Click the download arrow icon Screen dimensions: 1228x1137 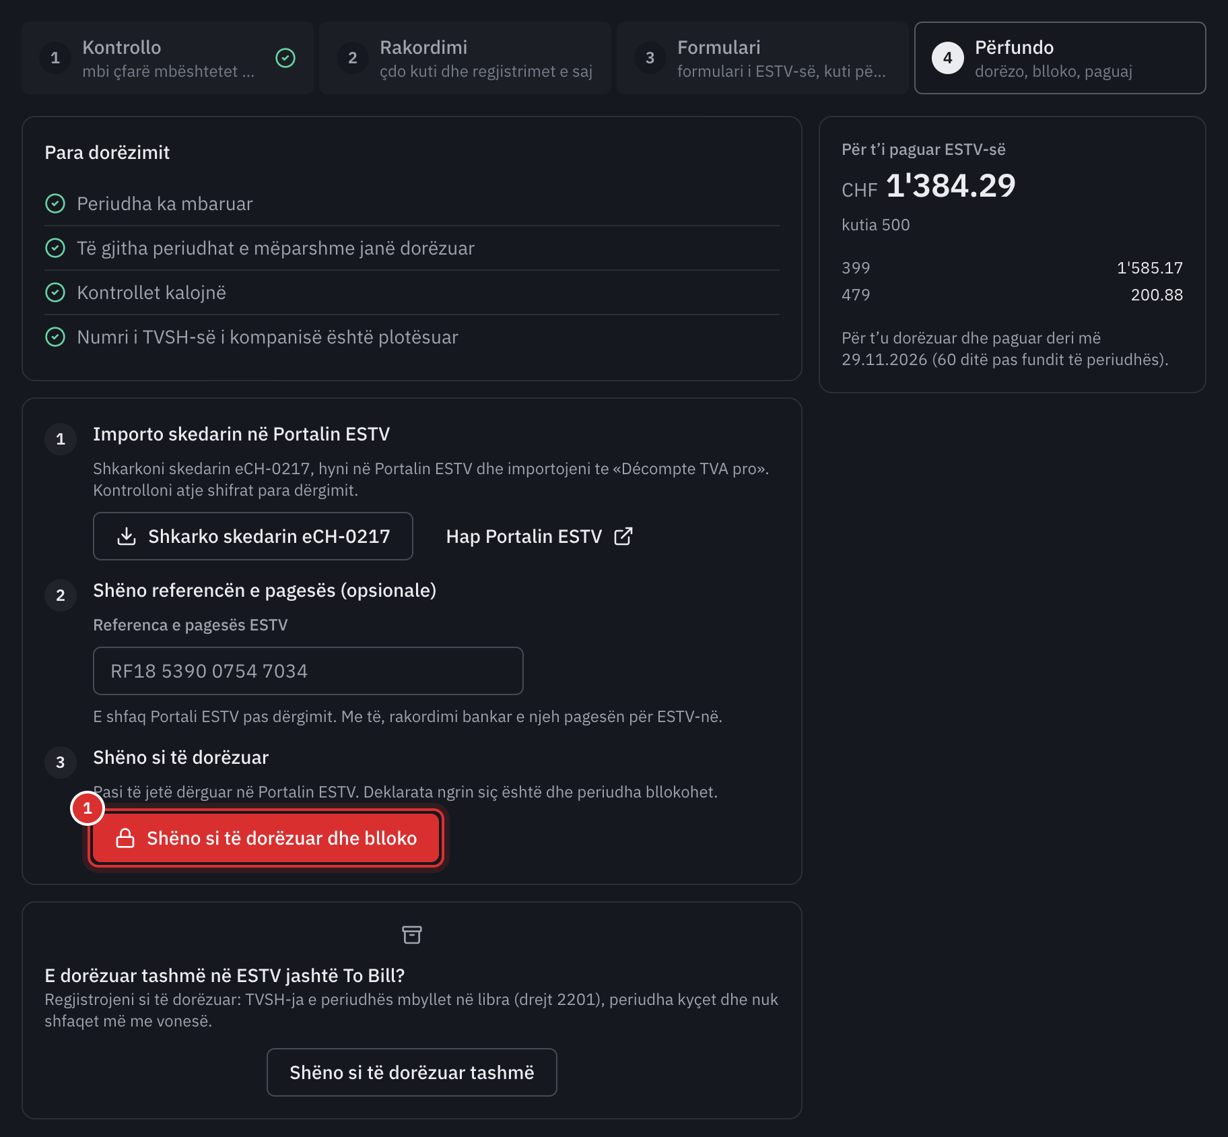tap(127, 536)
